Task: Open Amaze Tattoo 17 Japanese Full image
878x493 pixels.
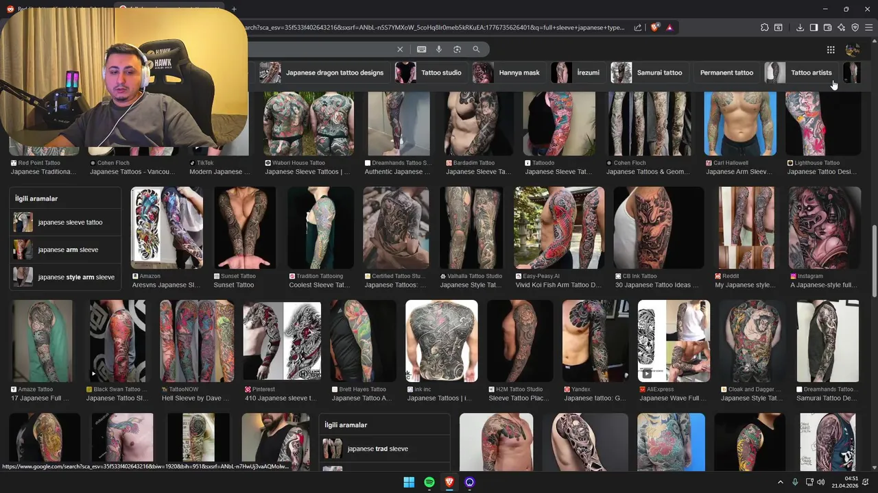Action: (x=42, y=341)
